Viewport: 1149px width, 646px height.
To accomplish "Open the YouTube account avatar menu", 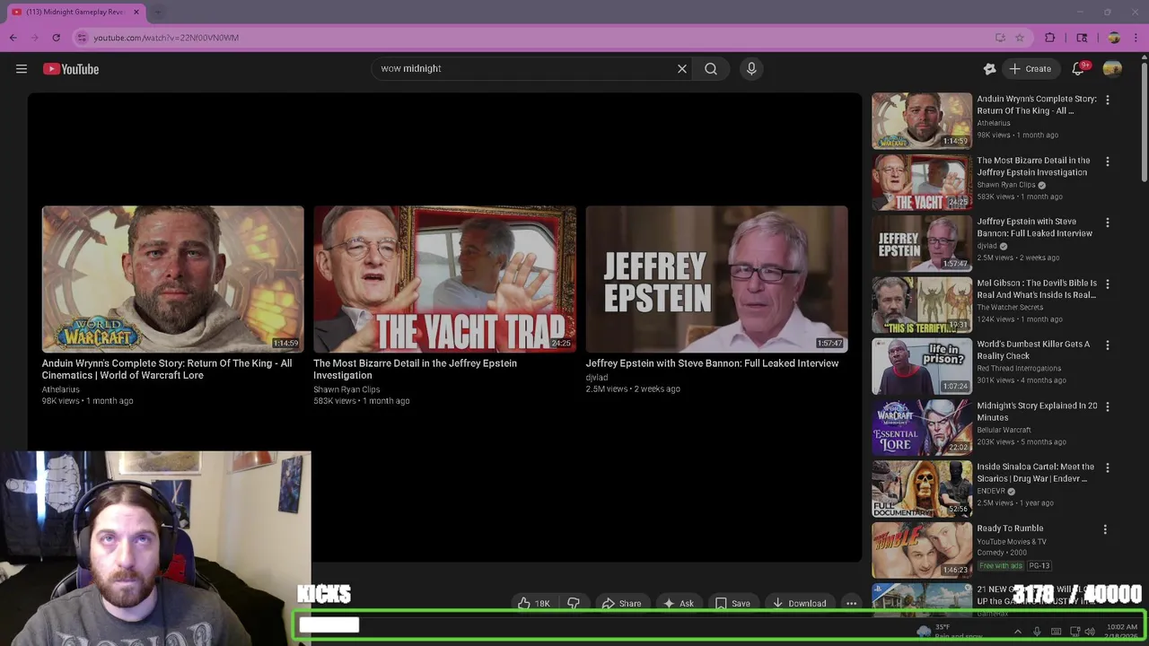I will [1112, 69].
